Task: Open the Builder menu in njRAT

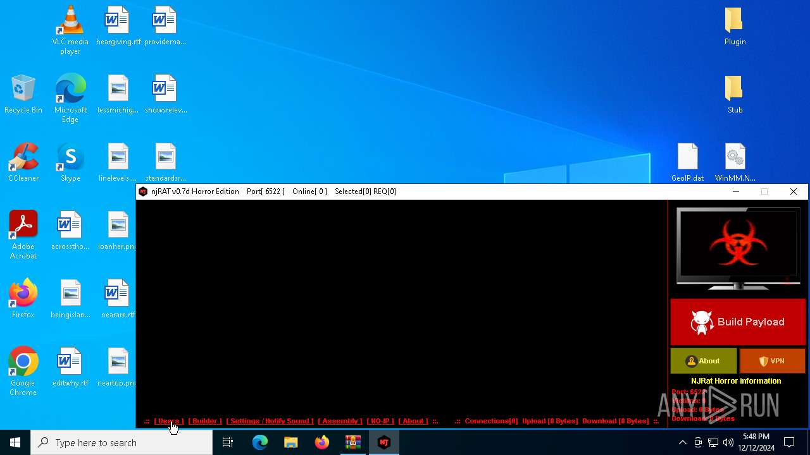Action: pyautogui.click(x=205, y=421)
